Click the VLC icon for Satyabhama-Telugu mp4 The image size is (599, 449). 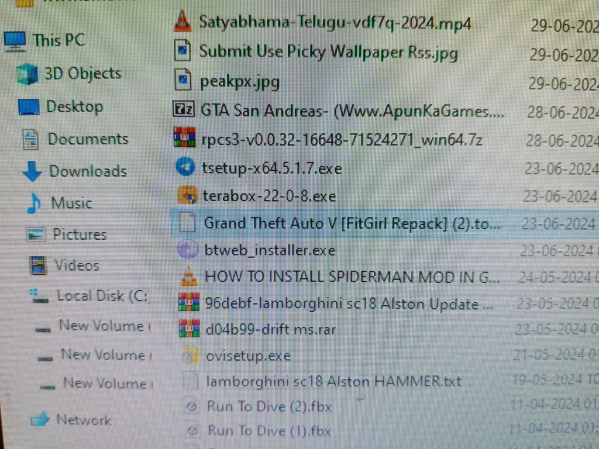pos(183,22)
